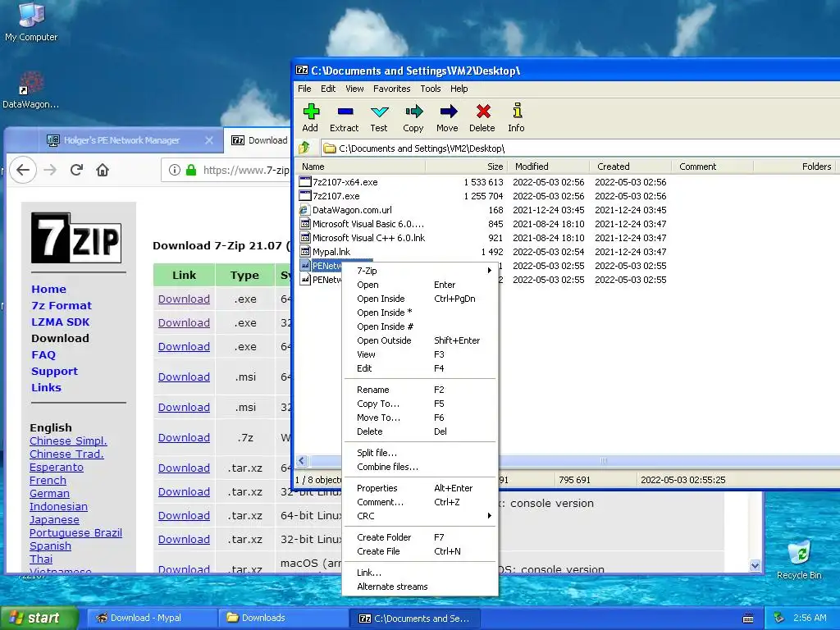Choose Rename from context menu
Image resolution: width=840 pixels, height=630 pixels.
coord(421,390)
